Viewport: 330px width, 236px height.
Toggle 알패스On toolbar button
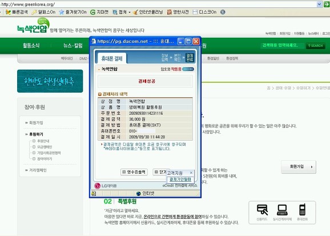click(x=43, y=12)
